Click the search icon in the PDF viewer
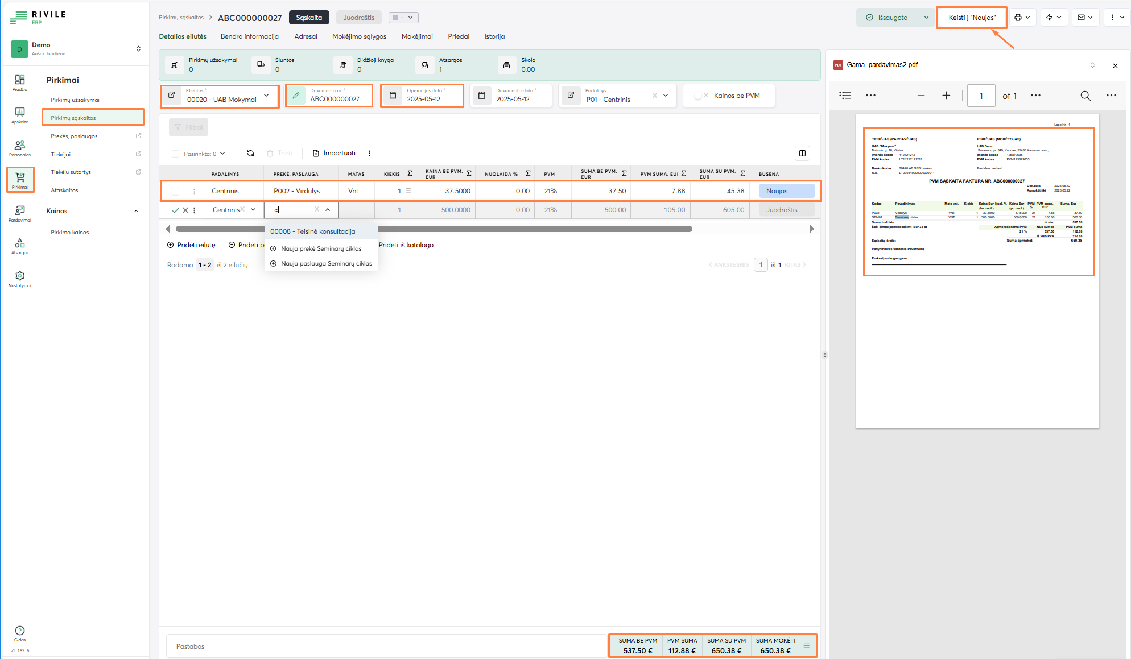 (1085, 96)
